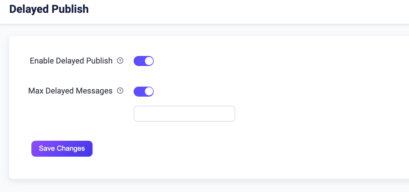This screenshot has width=409, height=192.
Task: Disable the Enable Delayed Publish toggle
Action: 144,61
